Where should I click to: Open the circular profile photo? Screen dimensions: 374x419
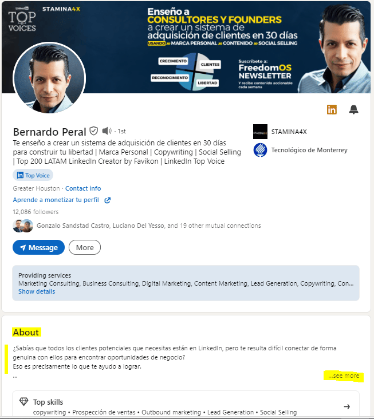tap(49, 78)
